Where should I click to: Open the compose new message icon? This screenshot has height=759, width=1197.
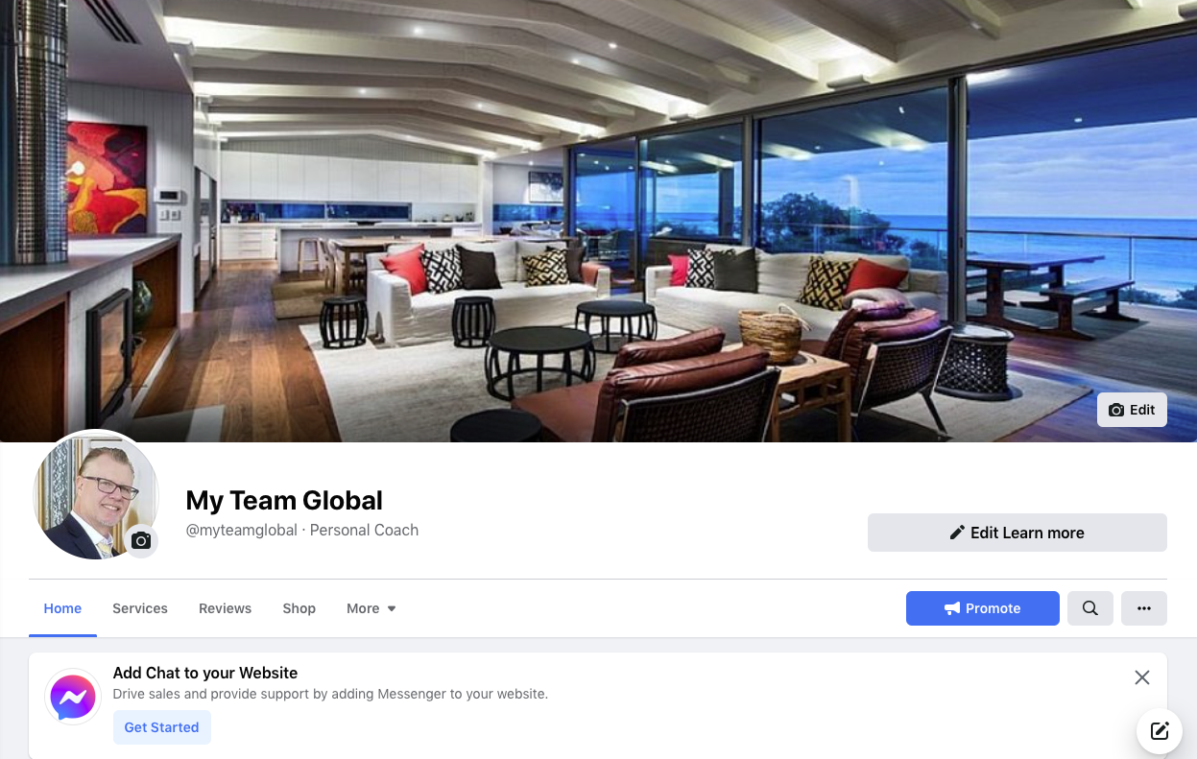[1160, 731]
